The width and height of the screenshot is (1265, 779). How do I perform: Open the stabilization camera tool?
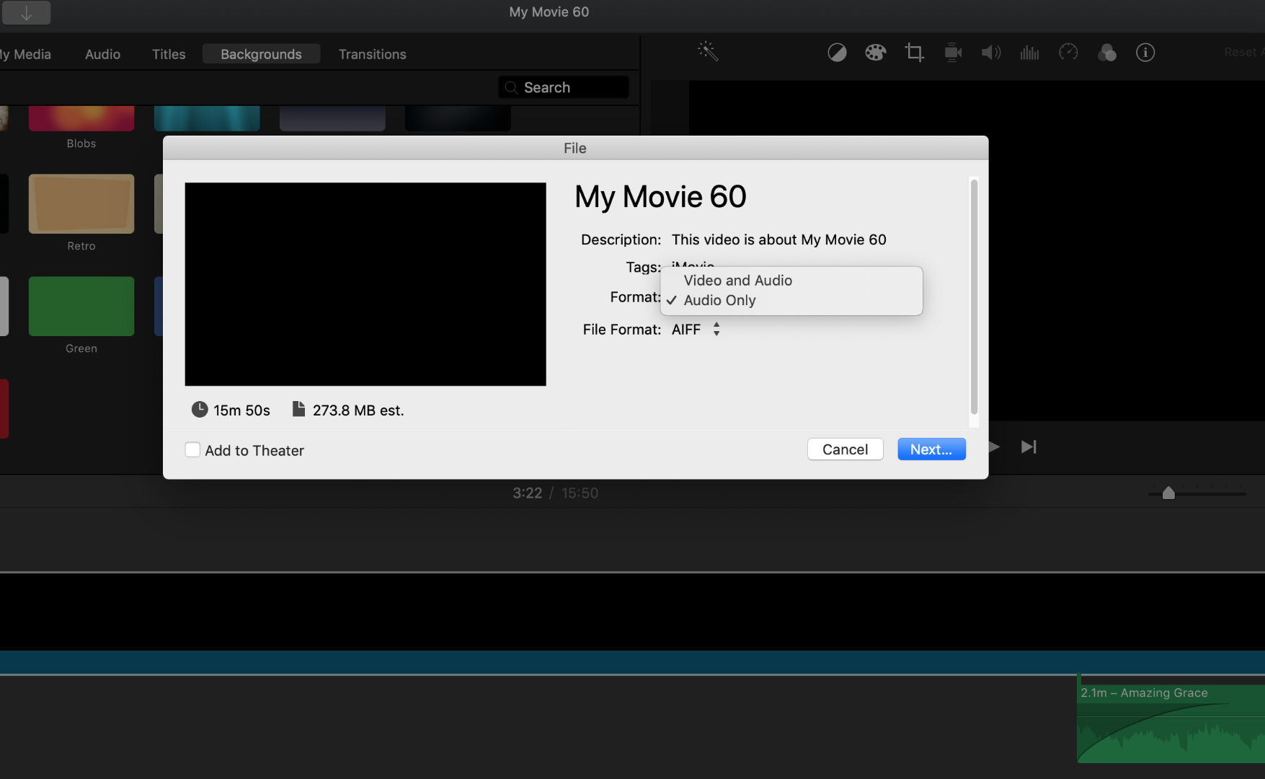tap(953, 53)
